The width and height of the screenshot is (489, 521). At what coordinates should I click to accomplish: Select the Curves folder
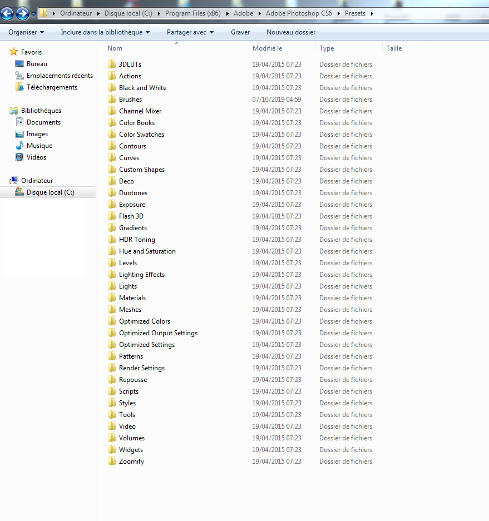[x=129, y=158]
